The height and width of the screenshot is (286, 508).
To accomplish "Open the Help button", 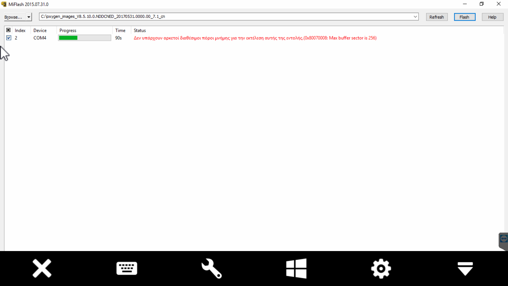I will 492,17.
